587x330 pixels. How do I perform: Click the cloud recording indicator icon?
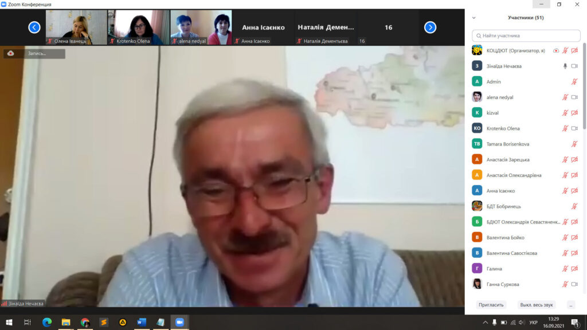pos(10,53)
